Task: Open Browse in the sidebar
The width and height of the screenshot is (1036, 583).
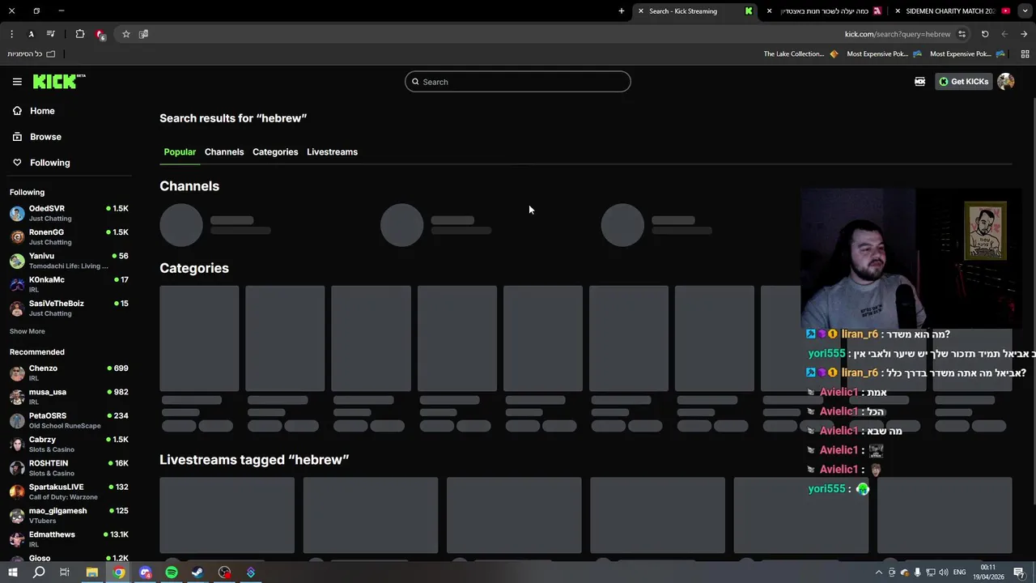Action: [45, 137]
